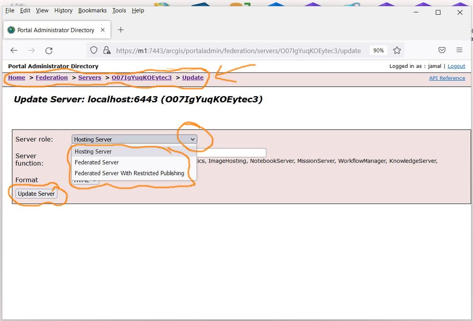Open the File menu
This screenshot has width=473, height=321.
(9, 10)
